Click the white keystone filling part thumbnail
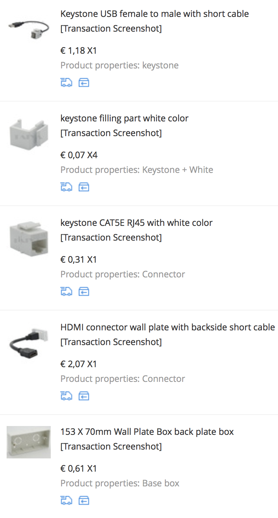The width and height of the screenshot is (278, 518). (29, 133)
